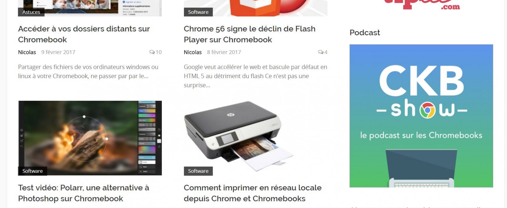Click author Nicolas on 8 février article
Screen dimensions: 507x208
point(193,52)
